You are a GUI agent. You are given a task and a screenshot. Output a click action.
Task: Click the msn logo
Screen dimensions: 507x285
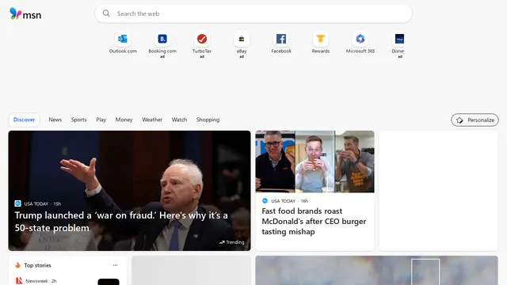coord(25,14)
